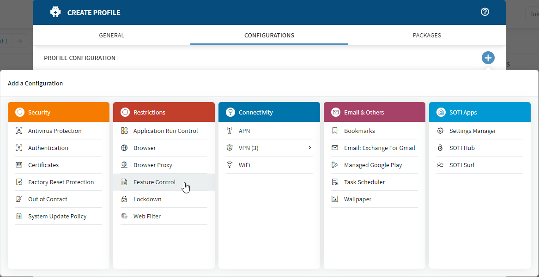This screenshot has height=277, width=539.
Task: Switch to the General tab
Action: pos(112,36)
